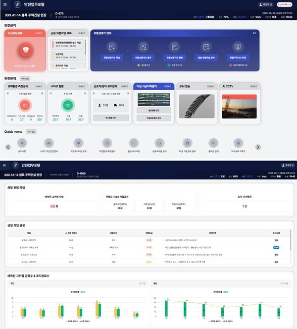Go to previous location in worker/equipment tracking card

(x=94, y=94)
